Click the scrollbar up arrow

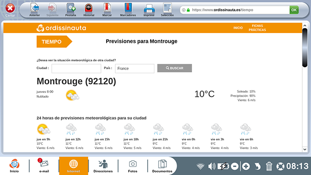tap(305, 26)
